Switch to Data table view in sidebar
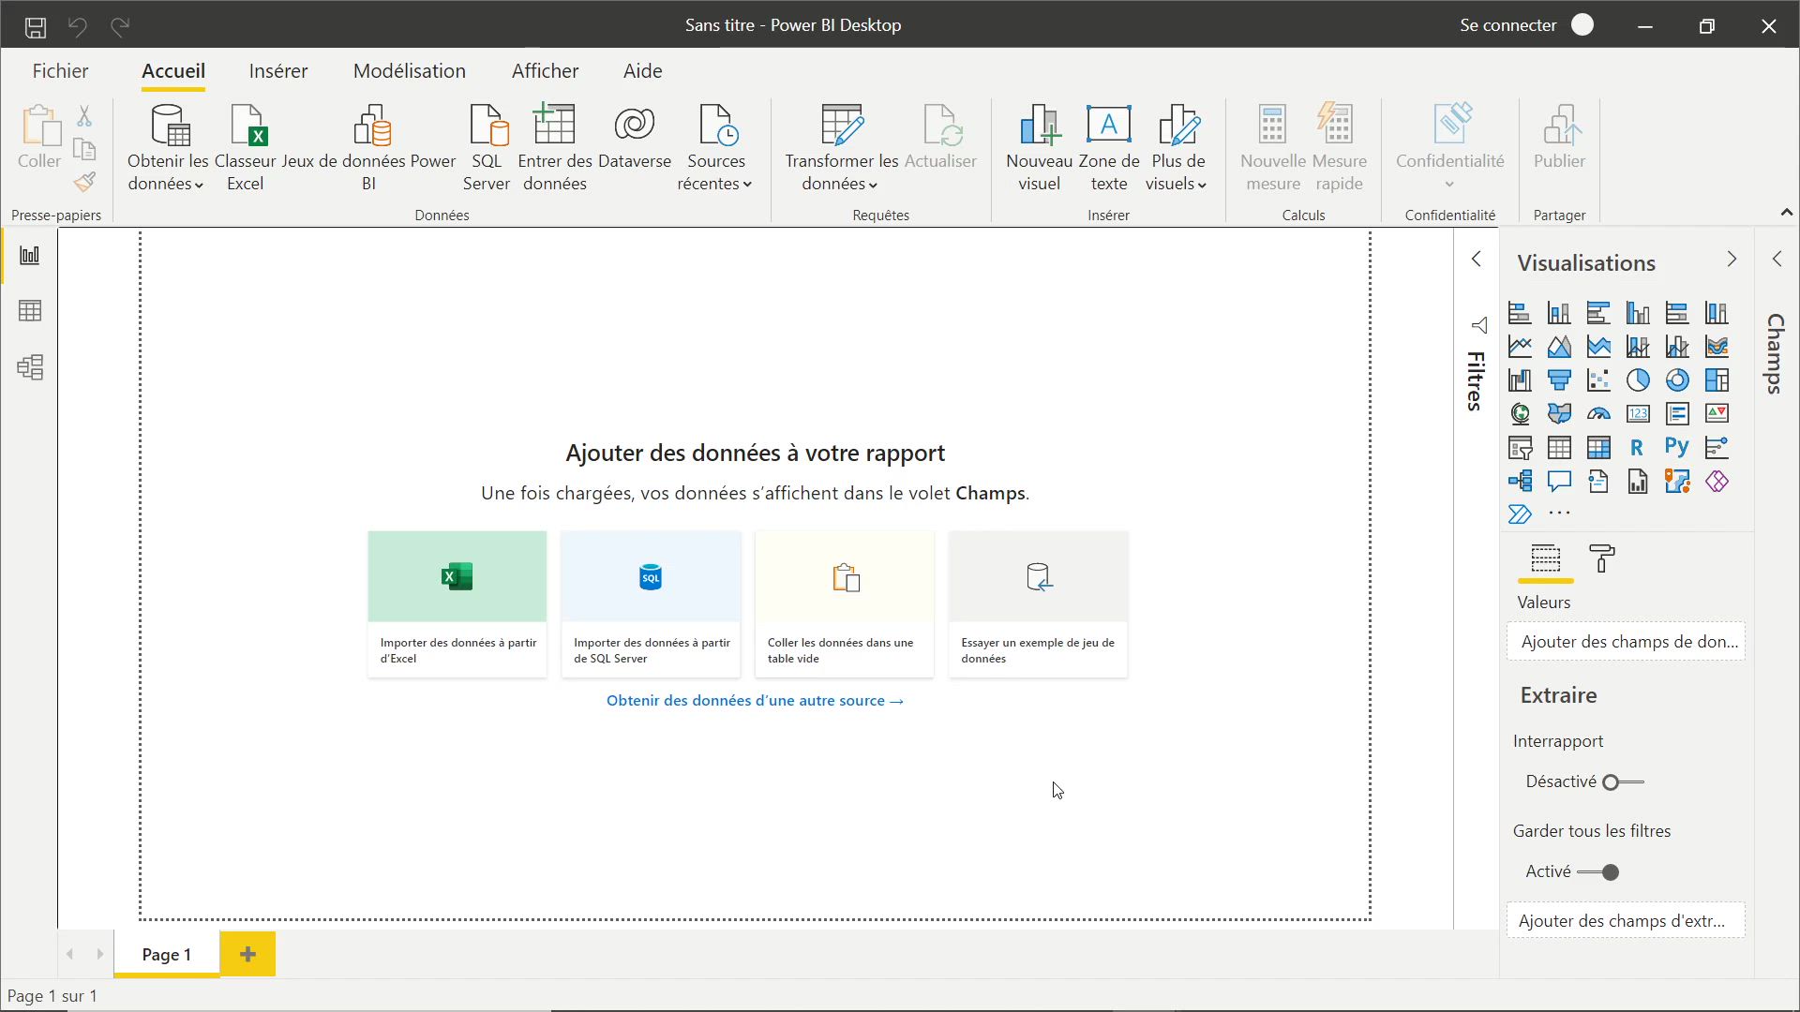This screenshot has width=1800, height=1012. click(x=30, y=311)
